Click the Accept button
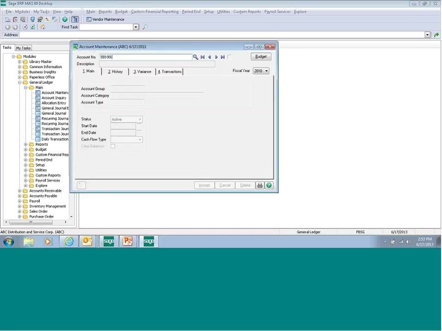 click(204, 185)
